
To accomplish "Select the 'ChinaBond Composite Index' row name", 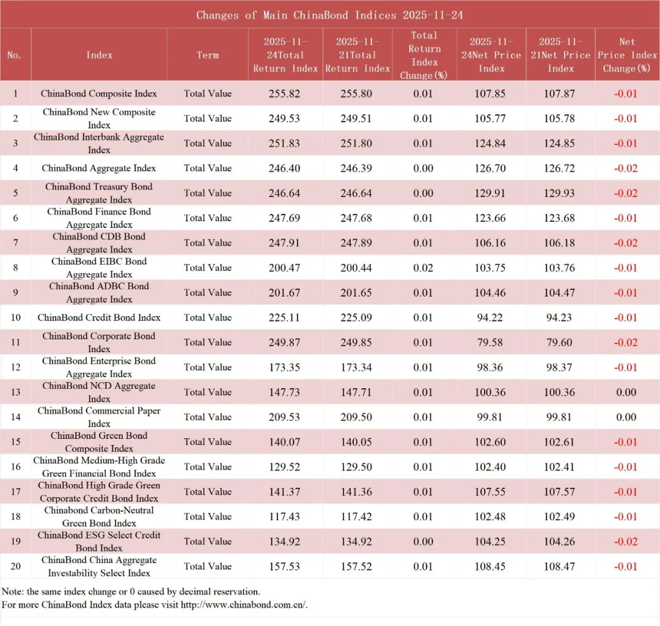I will pos(99,94).
